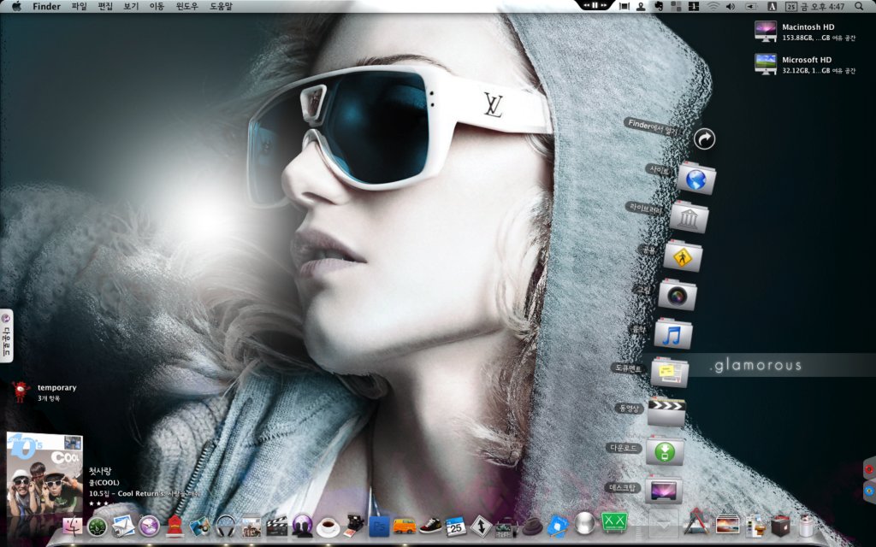Open the volume control in menu bar
Viewport: 876px width, 547px height.
pos(731,6)
